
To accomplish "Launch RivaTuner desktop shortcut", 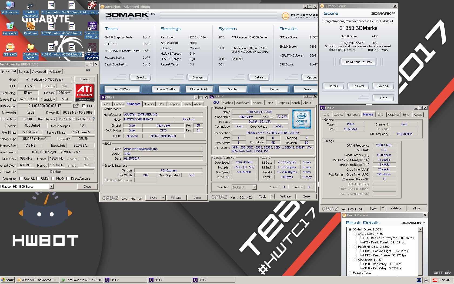I will point(31,29).
